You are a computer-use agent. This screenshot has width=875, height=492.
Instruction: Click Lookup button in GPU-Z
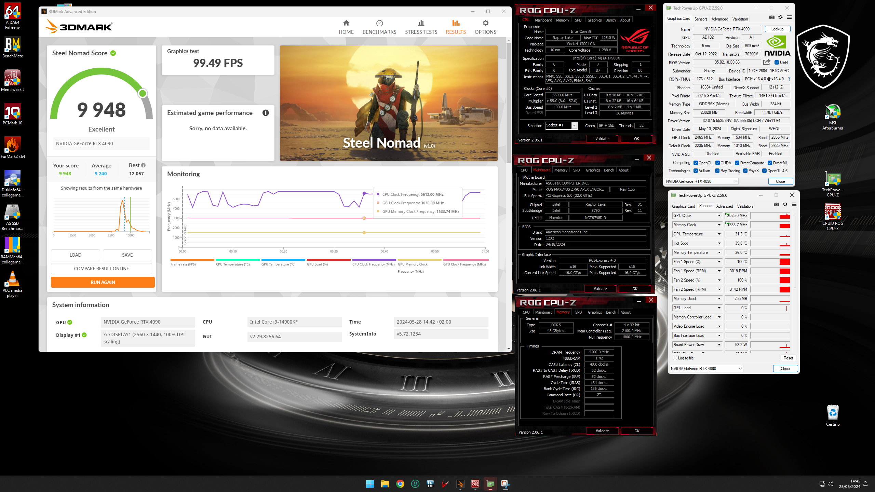pyautogui.click(x=777, y=29)
